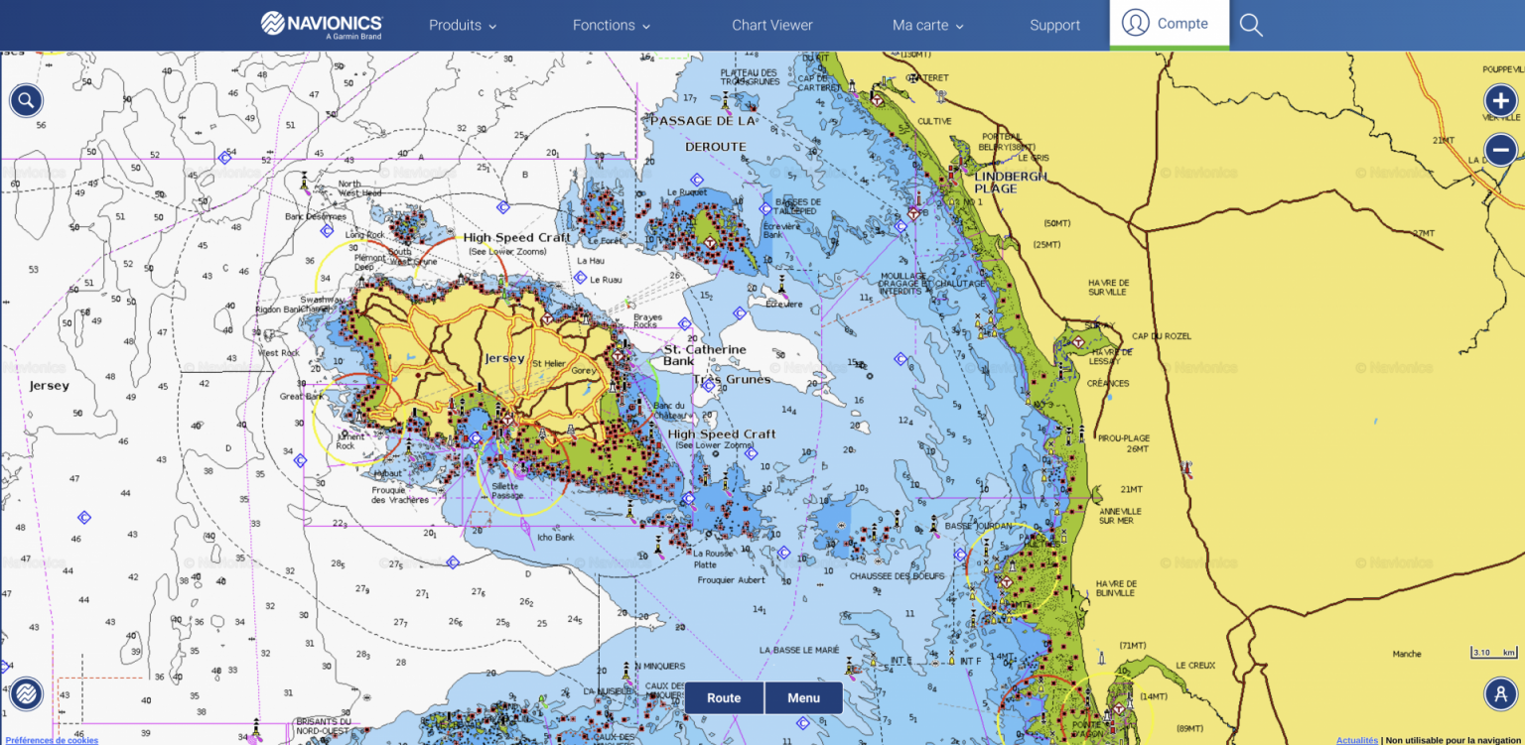Screen dimensions: 1525x745
Task: Expand the Fonctions dropdown
Action: pos(610,25)
